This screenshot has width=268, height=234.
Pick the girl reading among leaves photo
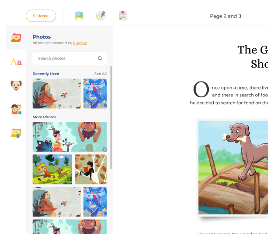(91, 169)
